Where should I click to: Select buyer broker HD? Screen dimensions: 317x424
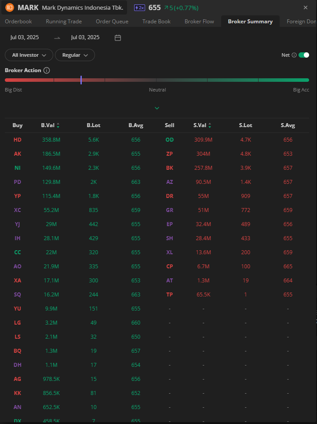tap(18, 140)
